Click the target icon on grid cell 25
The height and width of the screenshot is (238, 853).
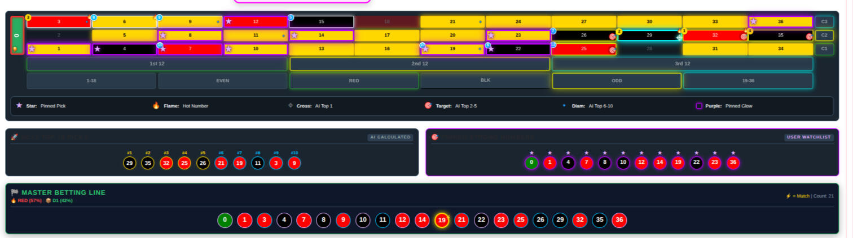pyautogui.click(x=612, y=50)
